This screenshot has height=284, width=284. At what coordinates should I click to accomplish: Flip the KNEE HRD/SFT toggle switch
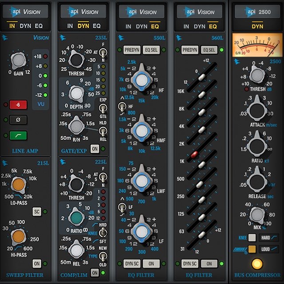point(103,231)
